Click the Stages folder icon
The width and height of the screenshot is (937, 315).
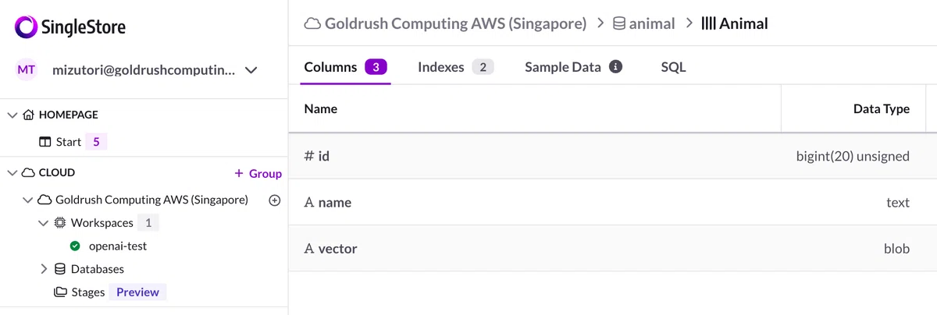click(59, 292)
